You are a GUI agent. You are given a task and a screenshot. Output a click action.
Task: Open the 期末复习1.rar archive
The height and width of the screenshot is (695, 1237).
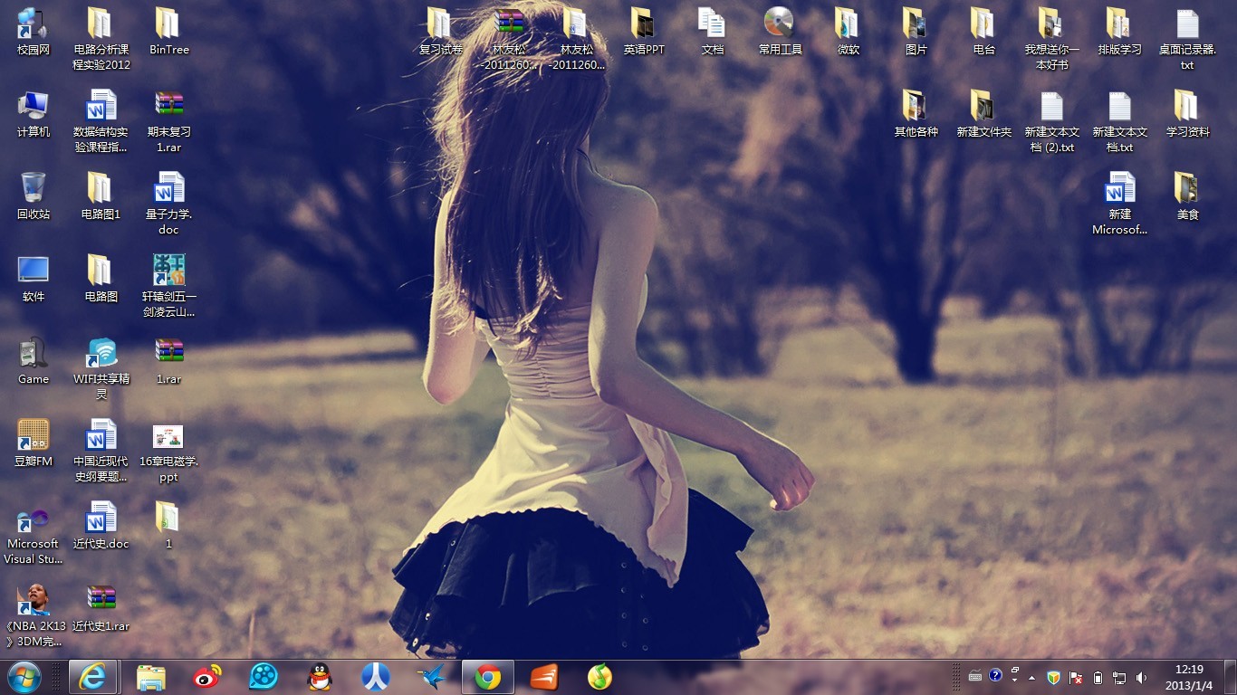[168, 106]
